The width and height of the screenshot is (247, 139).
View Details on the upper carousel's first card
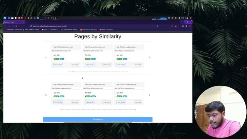(58, 65)
